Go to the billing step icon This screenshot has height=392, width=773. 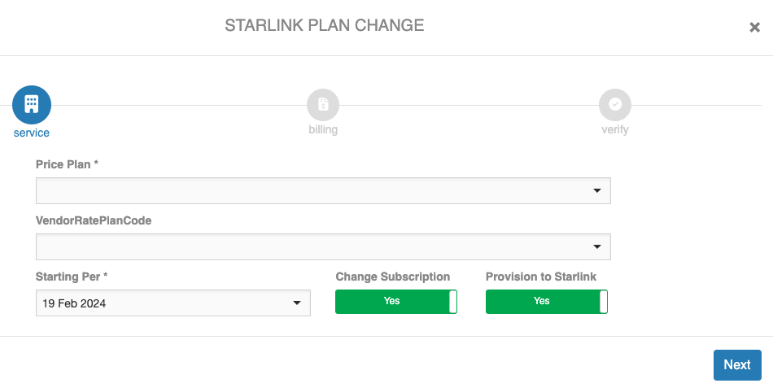(x=323, y=105)
